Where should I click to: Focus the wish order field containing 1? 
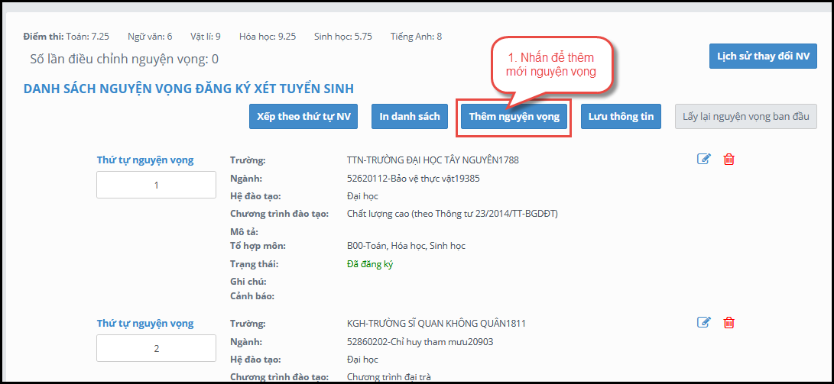156,185
